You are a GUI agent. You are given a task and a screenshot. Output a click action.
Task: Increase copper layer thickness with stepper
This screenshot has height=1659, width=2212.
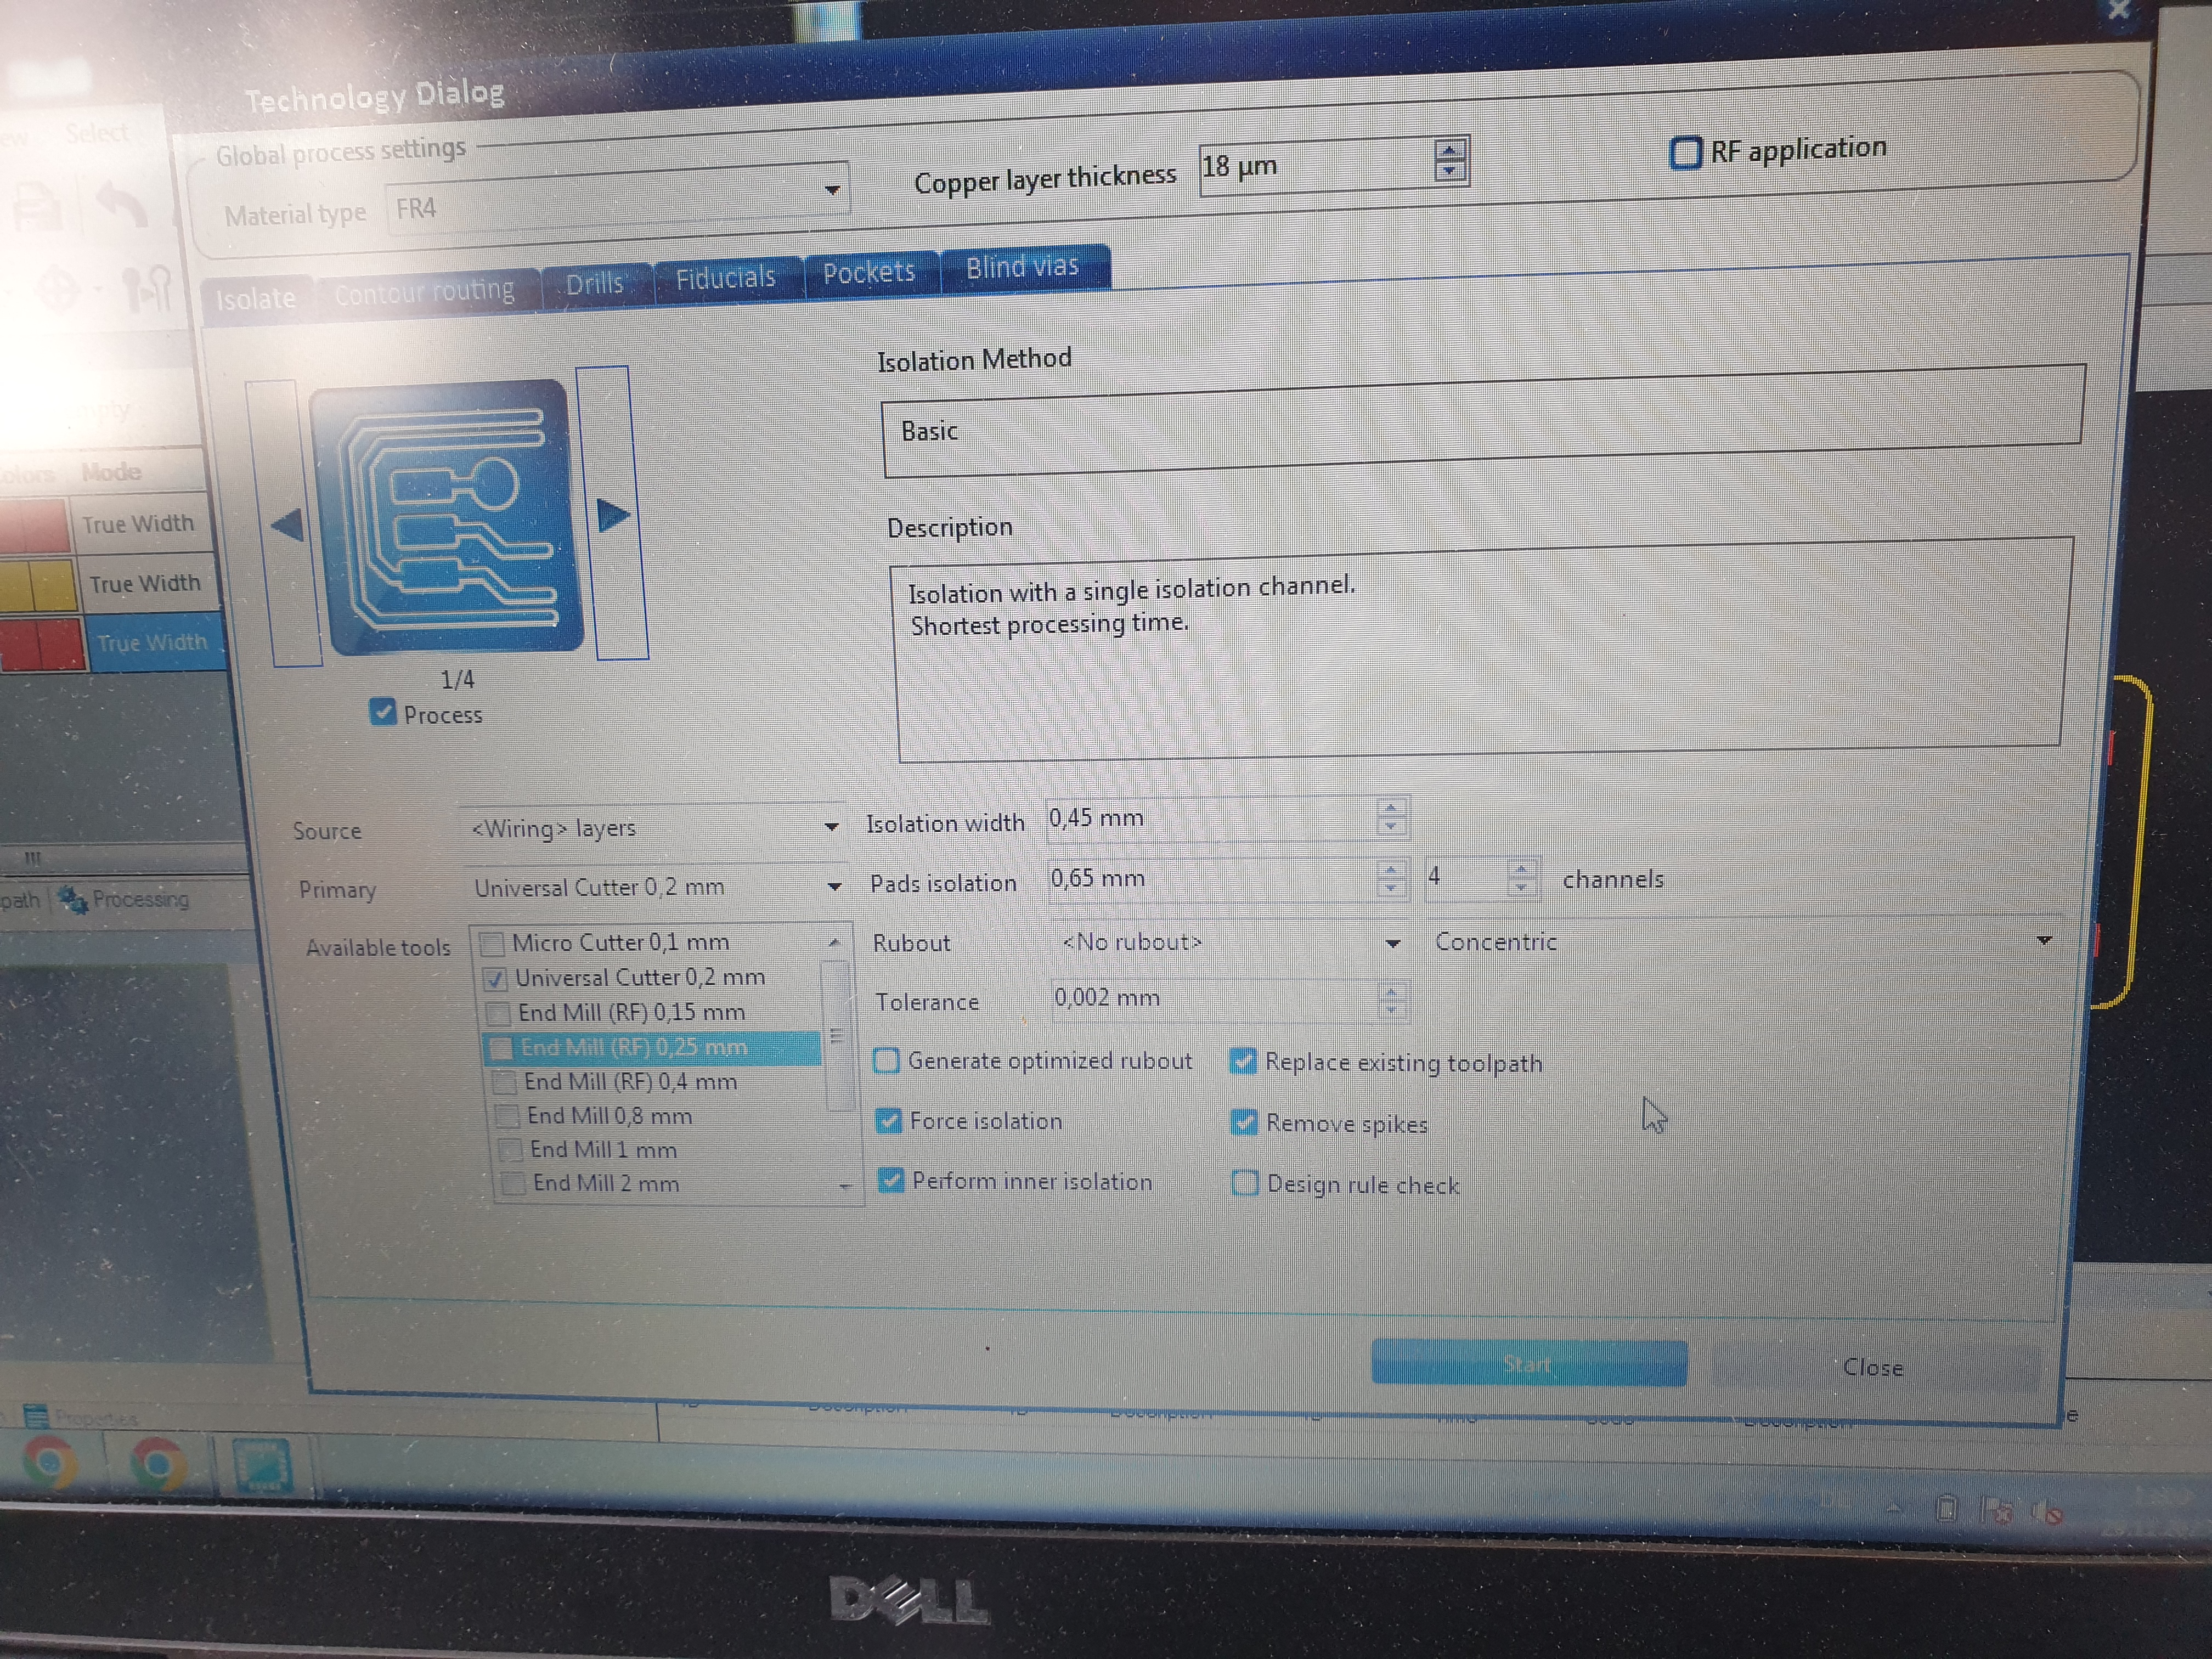coord(1449,151)
